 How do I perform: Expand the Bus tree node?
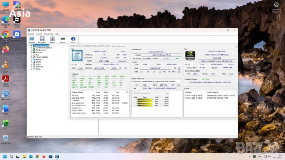[x=31, y=55]
